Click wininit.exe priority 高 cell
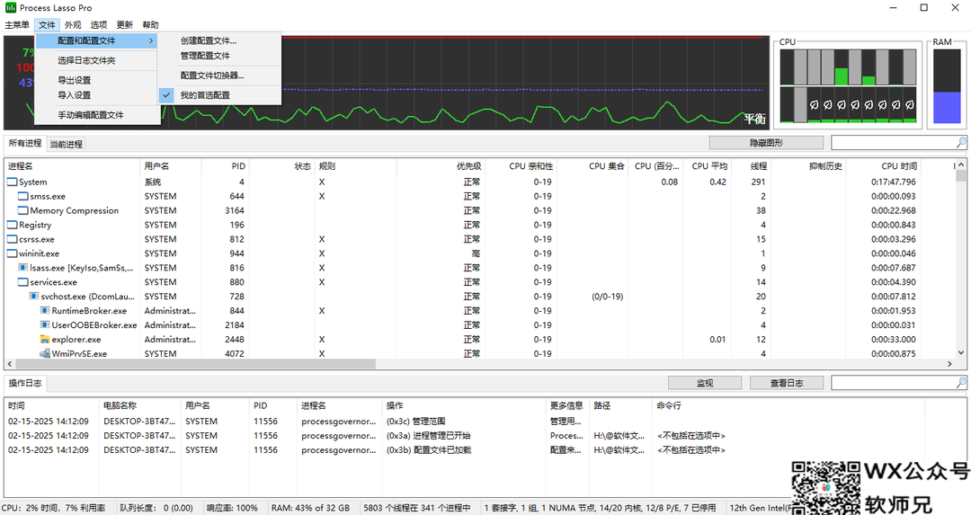Image resolution: width=971 pixels, height=515 pixels. click(476, 253)
